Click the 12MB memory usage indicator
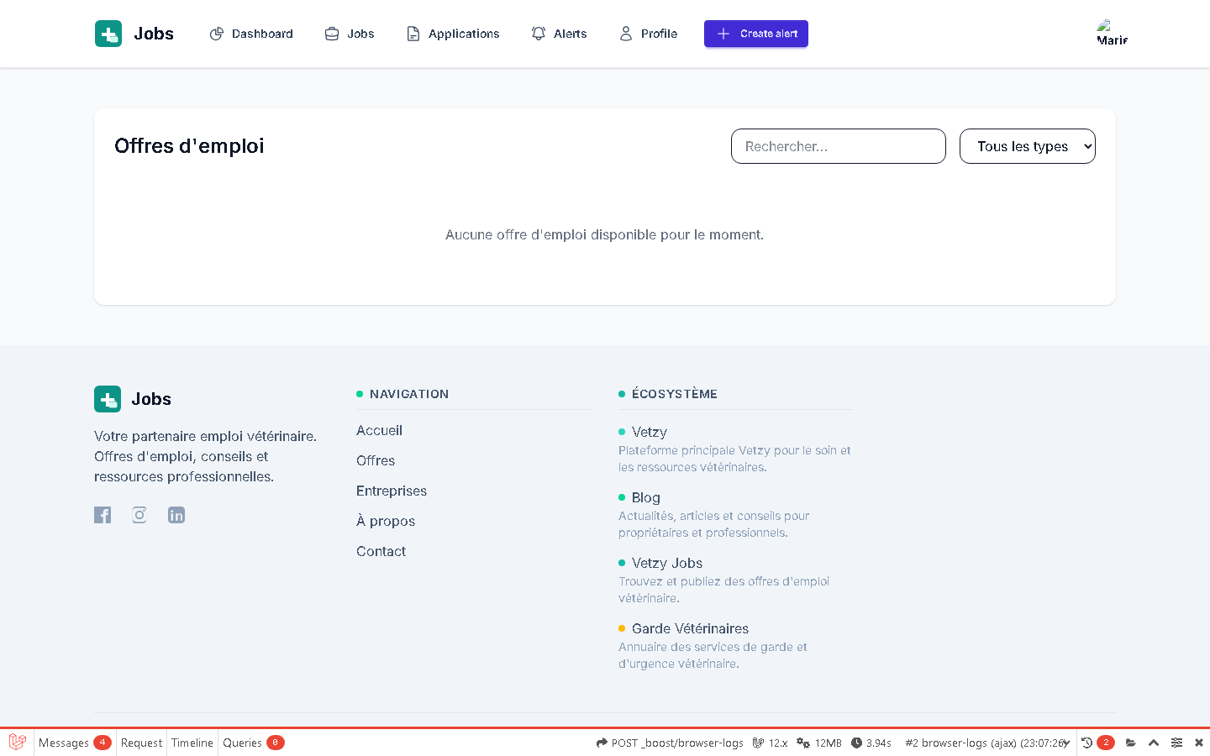The width and height of the screenshot is (1210, 756). [x=819, y=743]
